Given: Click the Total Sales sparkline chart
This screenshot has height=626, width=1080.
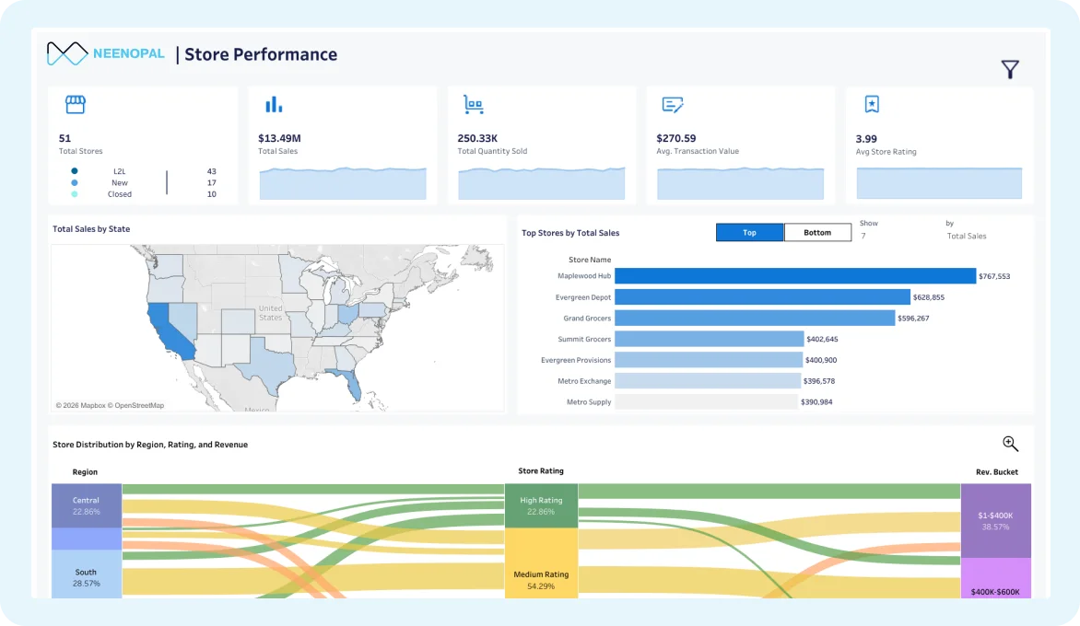Looking at the screenshot, I should tap(343, 183).
